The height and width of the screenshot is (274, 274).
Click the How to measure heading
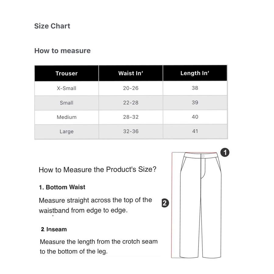62,51
